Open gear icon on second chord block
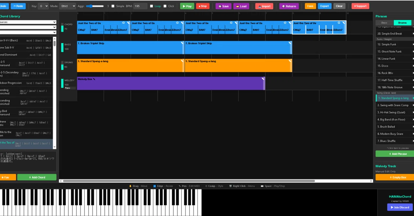This screenshot has width=414, height=216. pyautogui.click(x=177, y=23)
